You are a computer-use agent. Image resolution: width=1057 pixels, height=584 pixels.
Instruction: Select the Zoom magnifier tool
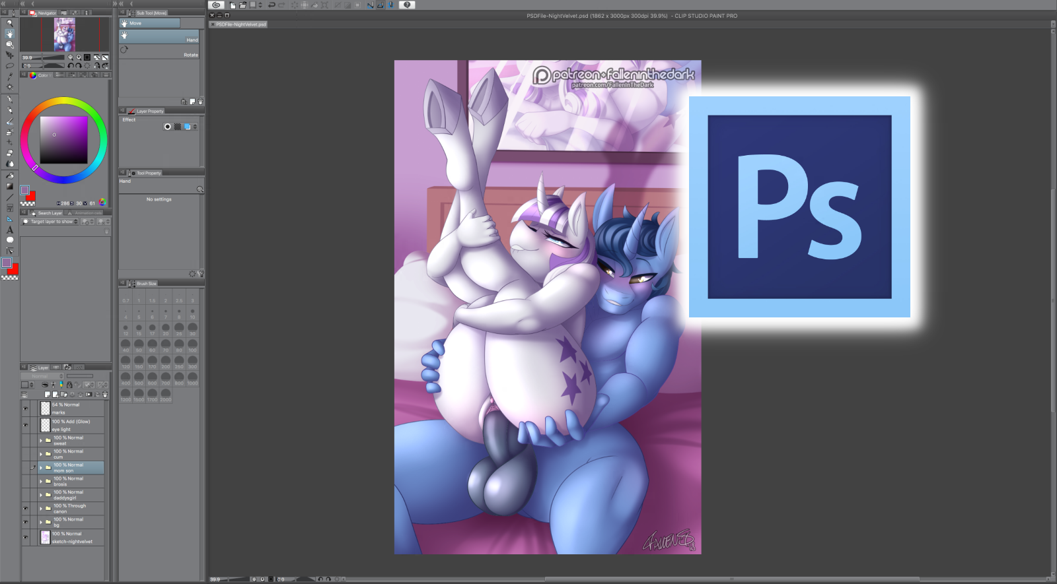coord(9,23)
